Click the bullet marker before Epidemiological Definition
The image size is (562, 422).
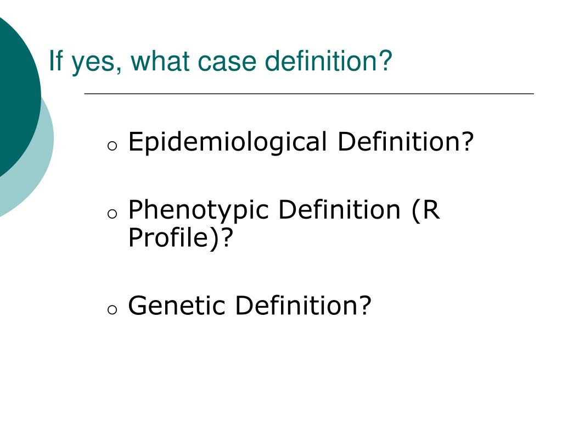tap(112, 145)
